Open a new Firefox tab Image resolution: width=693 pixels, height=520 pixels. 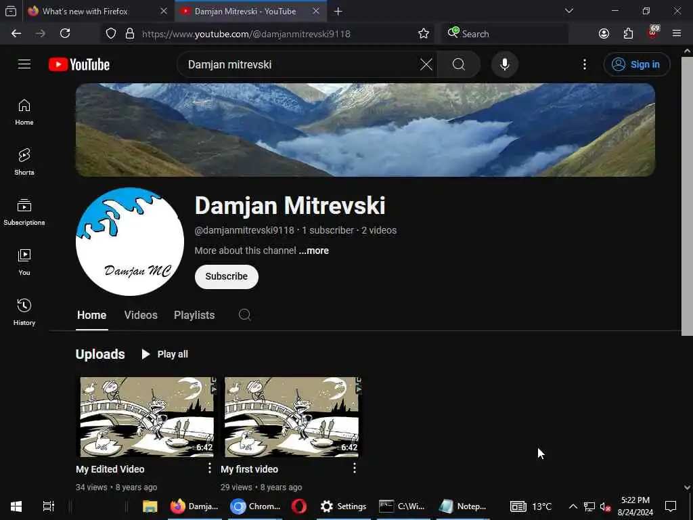pyautogui.click(x=338, y=11)
